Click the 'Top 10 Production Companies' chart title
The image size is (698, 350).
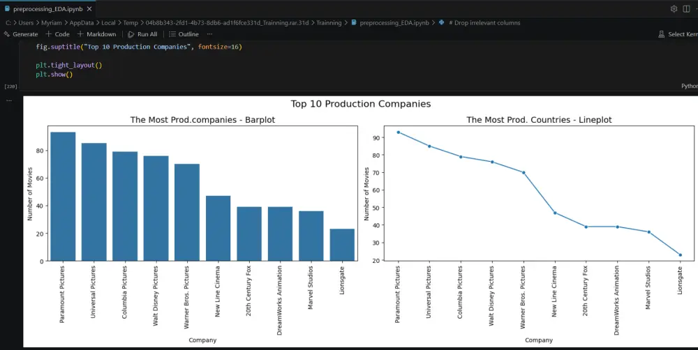click(x=361, y=104)
